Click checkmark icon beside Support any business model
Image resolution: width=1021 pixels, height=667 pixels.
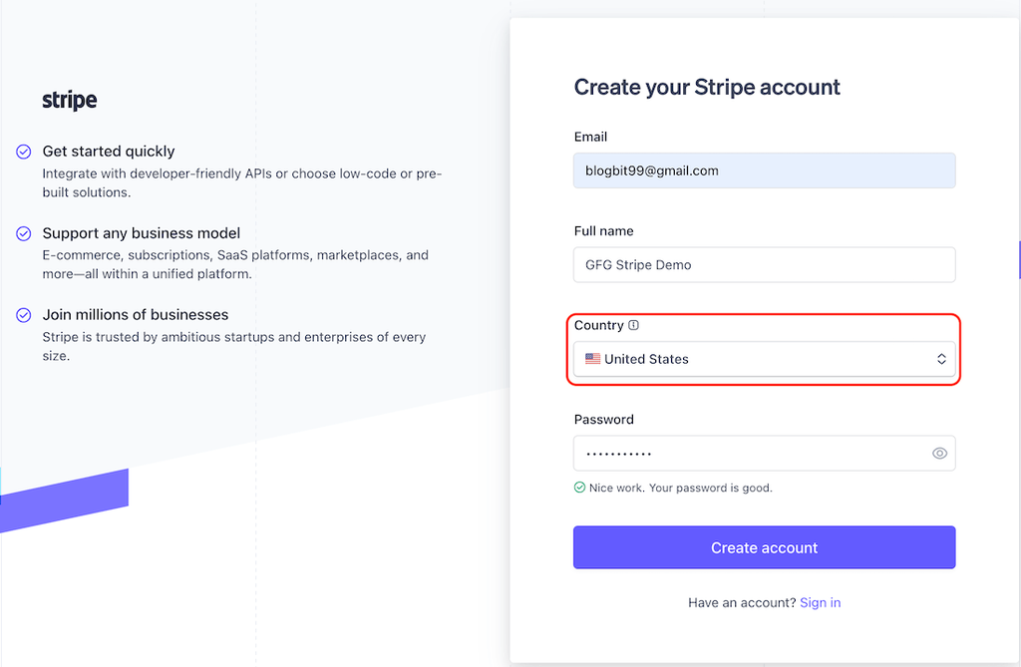click(x=24, y=233)
